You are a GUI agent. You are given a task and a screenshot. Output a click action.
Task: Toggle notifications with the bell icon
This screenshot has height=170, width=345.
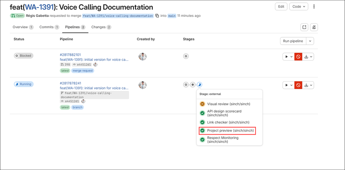coord(314,27)
